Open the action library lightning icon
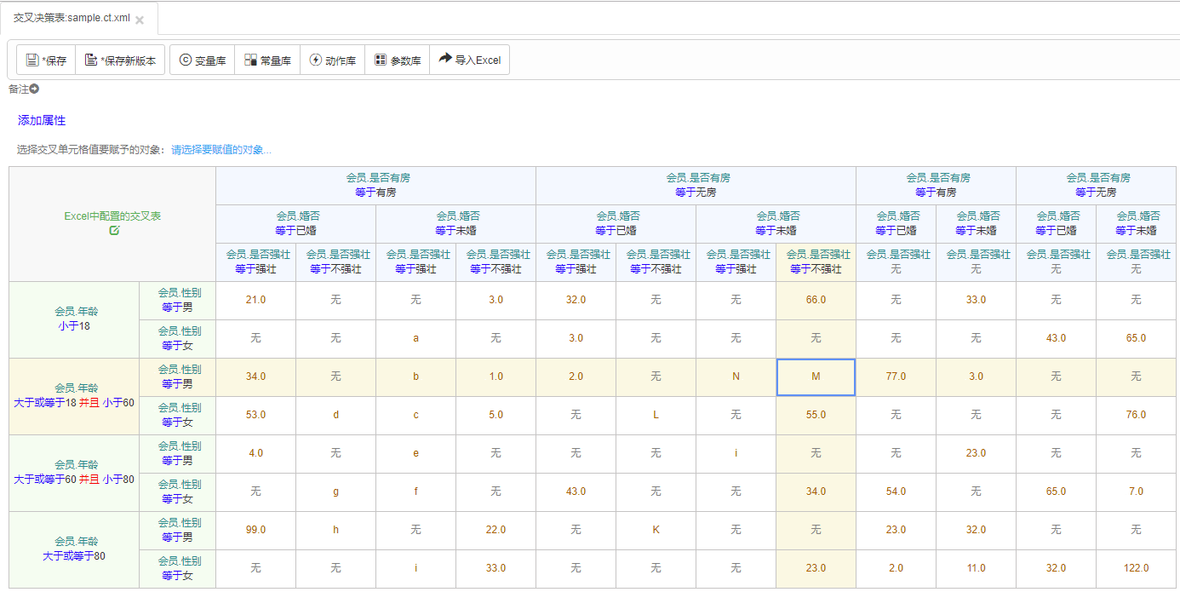This screenshot has height=592, width=1180. pyautogui.click(x=316, y=60)
